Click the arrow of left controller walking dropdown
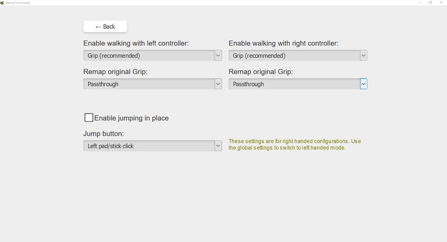The image size is (447, 242). click(x=218, y=56)
